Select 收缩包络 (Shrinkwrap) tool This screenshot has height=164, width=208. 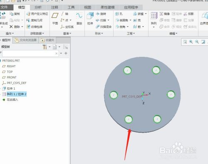35,27
